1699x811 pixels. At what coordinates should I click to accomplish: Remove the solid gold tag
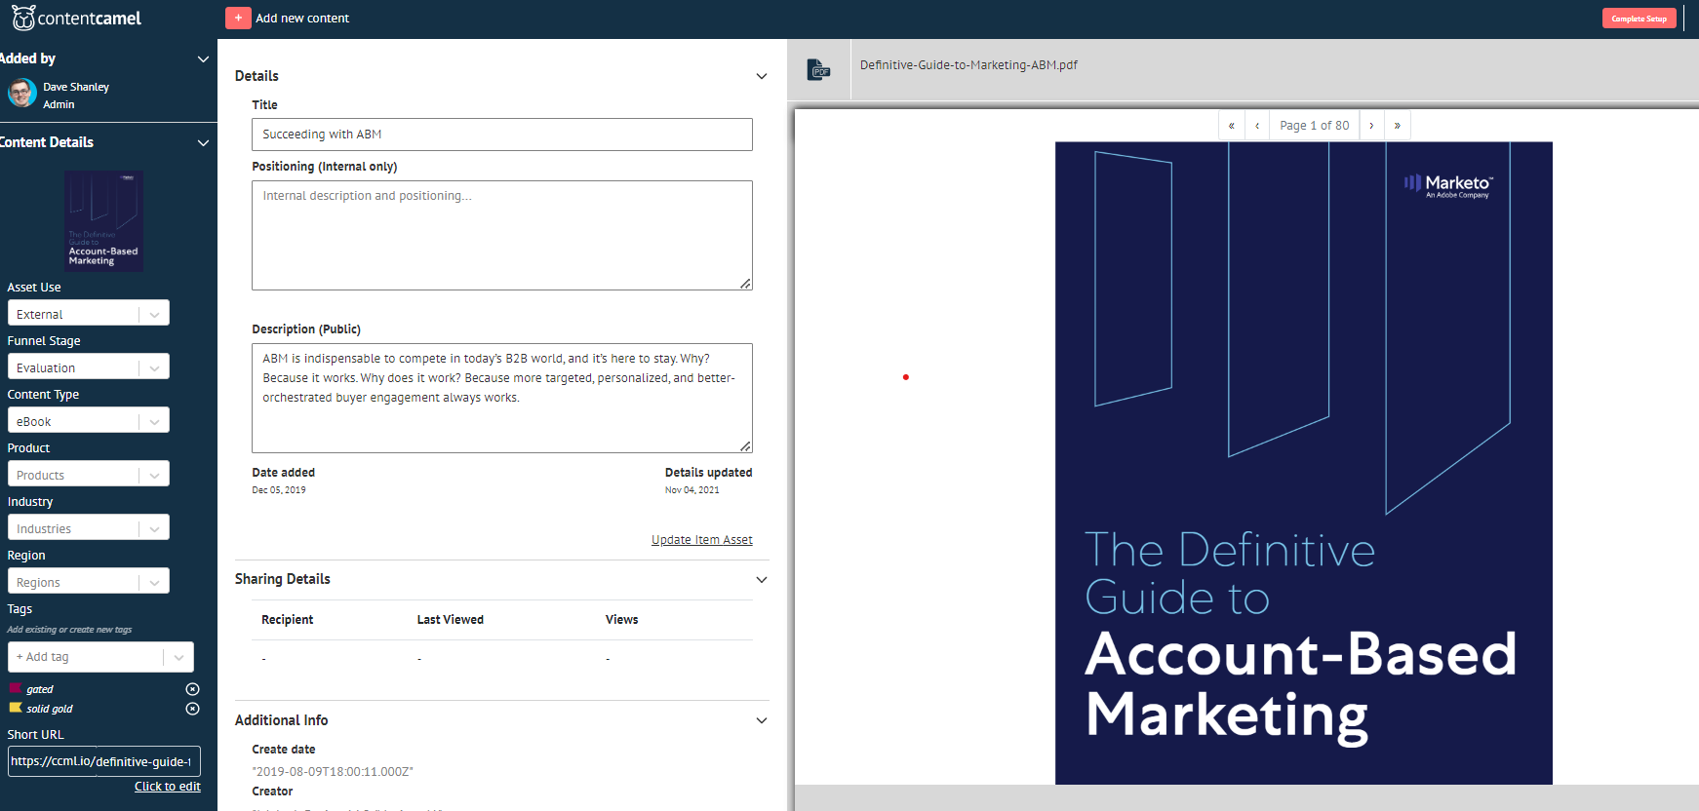point(192,709)
